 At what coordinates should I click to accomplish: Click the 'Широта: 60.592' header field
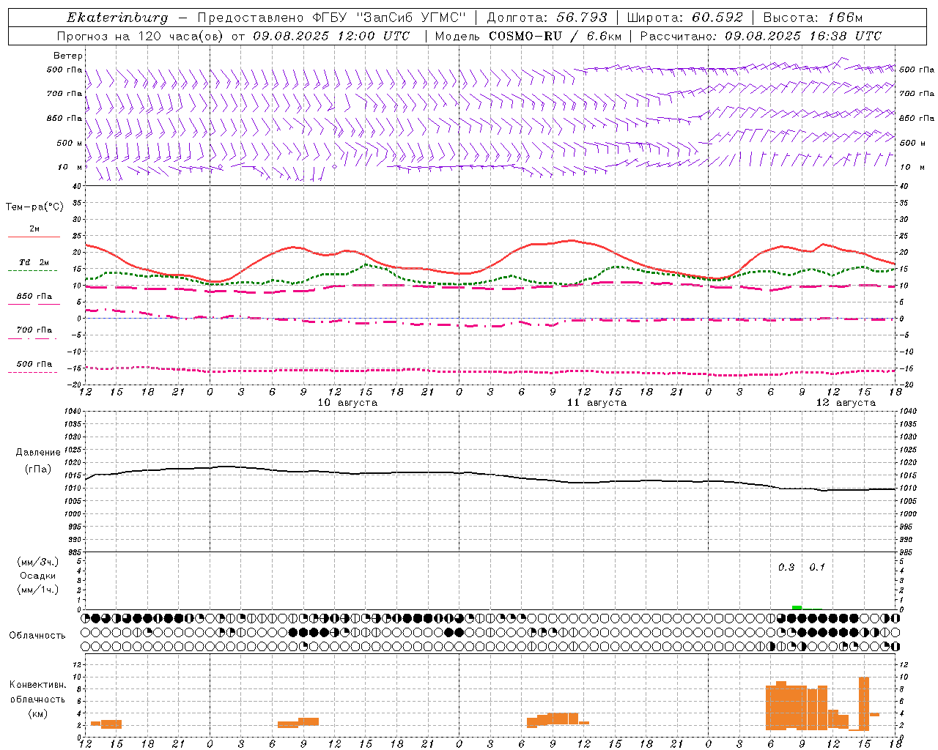pos(684,18)
